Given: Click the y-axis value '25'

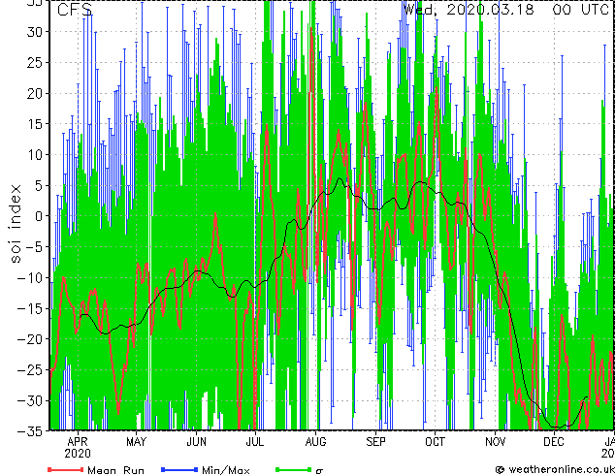Looking at the screenshot, I should [36, 63].
